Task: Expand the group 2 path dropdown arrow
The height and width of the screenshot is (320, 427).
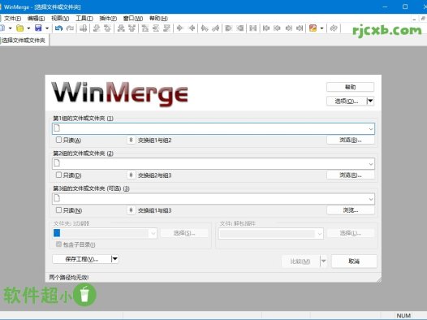Action: point(371,164)
